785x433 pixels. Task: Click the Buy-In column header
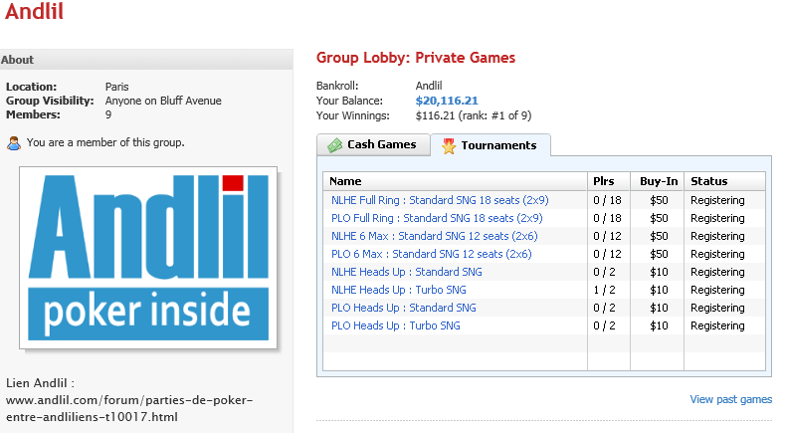657,181
